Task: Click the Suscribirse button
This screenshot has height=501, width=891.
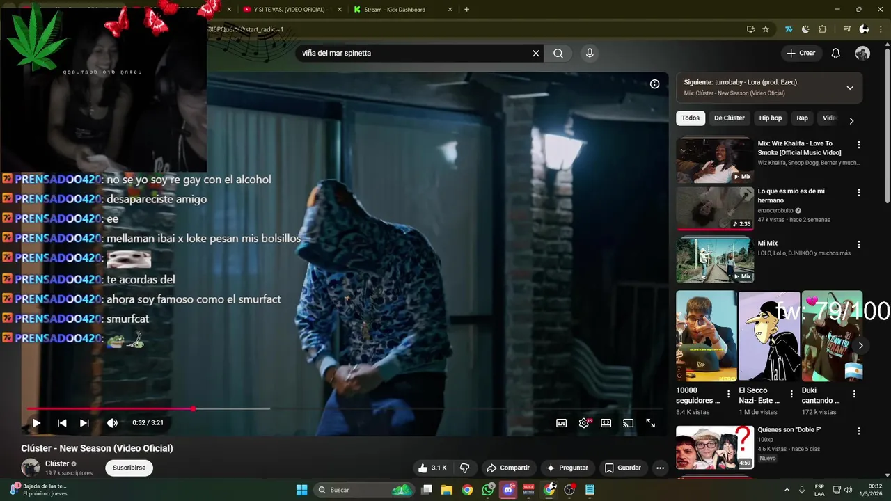Action: (129, 468)
